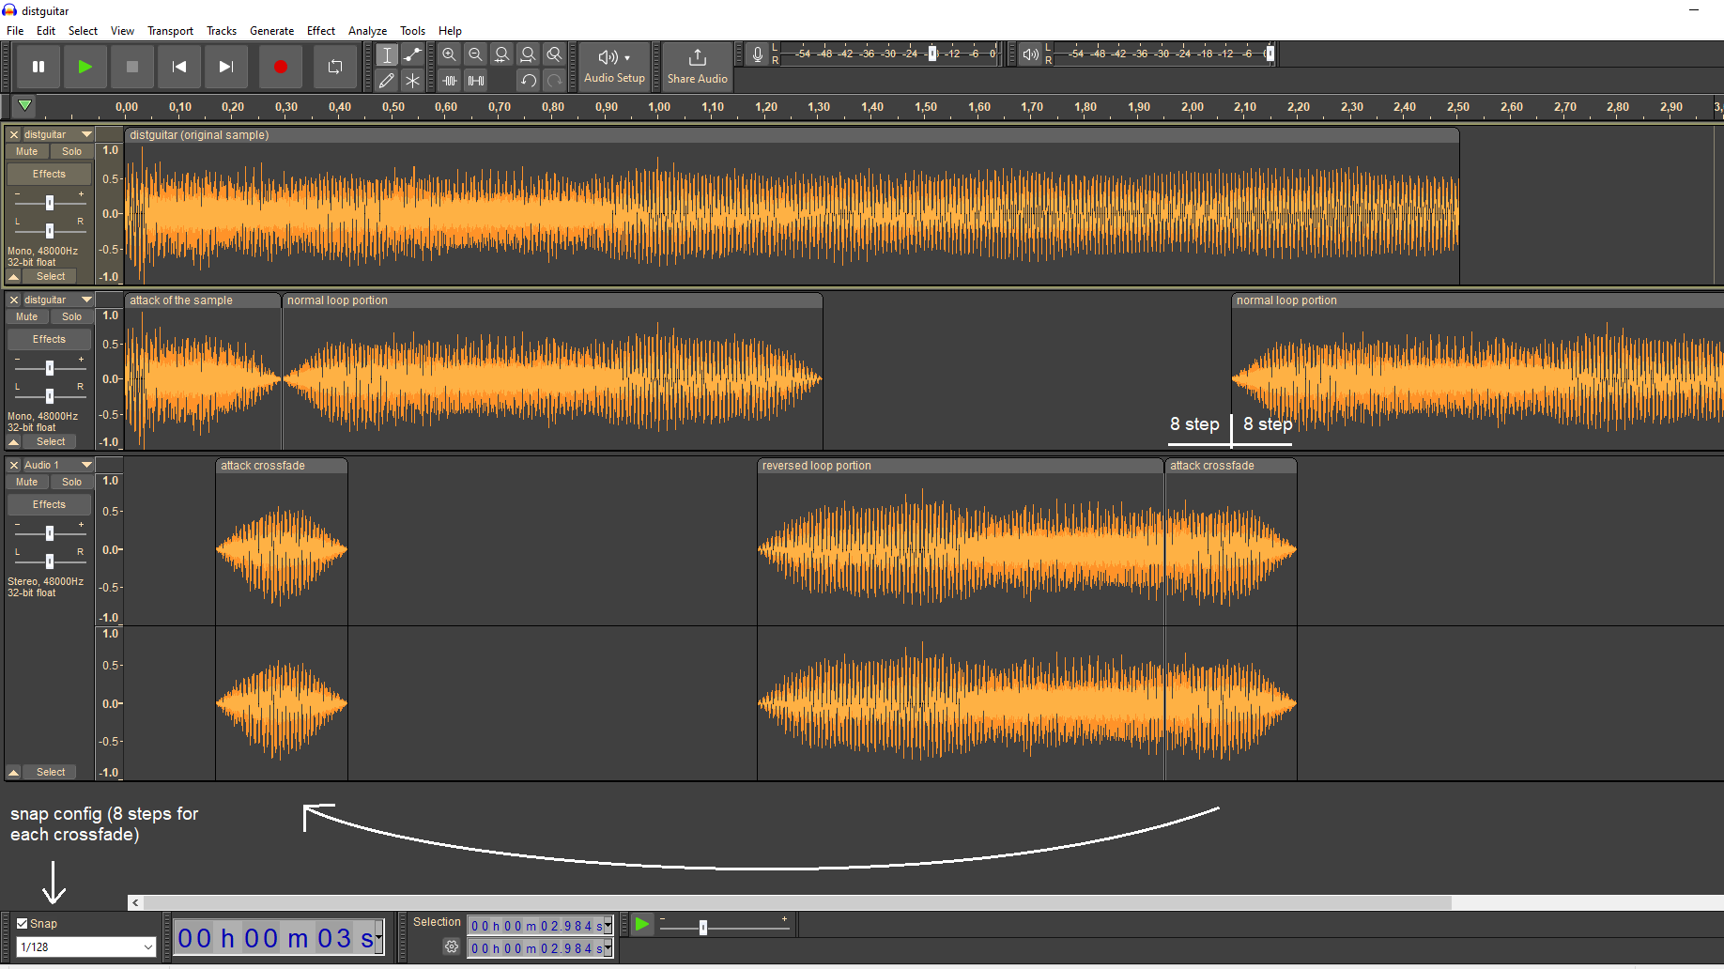Open the Effect menu
The width and height of the screenshot is (1724, 969).
320,30
